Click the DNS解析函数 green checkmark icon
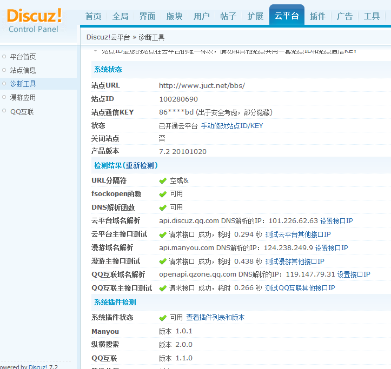Image resolution: width=391 pixels, height=369 pixels. [x=163, y=207]
